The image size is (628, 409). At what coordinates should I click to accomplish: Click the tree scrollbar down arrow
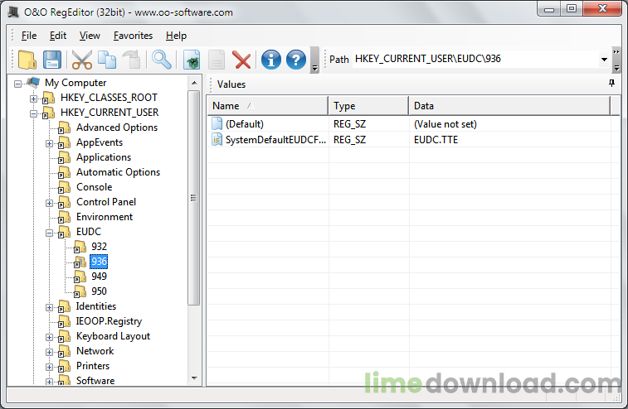194,378
